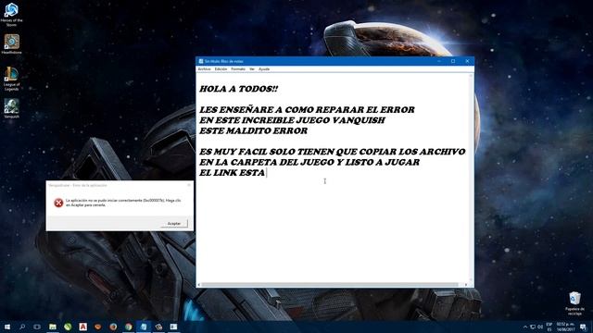Click the orange round taskbar icon
This screenshot has width=593, height=333.
pyautogui.click(x=98, y=327)
